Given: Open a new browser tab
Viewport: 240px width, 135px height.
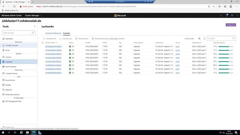Looking at the screenshot, I should tap(33, 2).
